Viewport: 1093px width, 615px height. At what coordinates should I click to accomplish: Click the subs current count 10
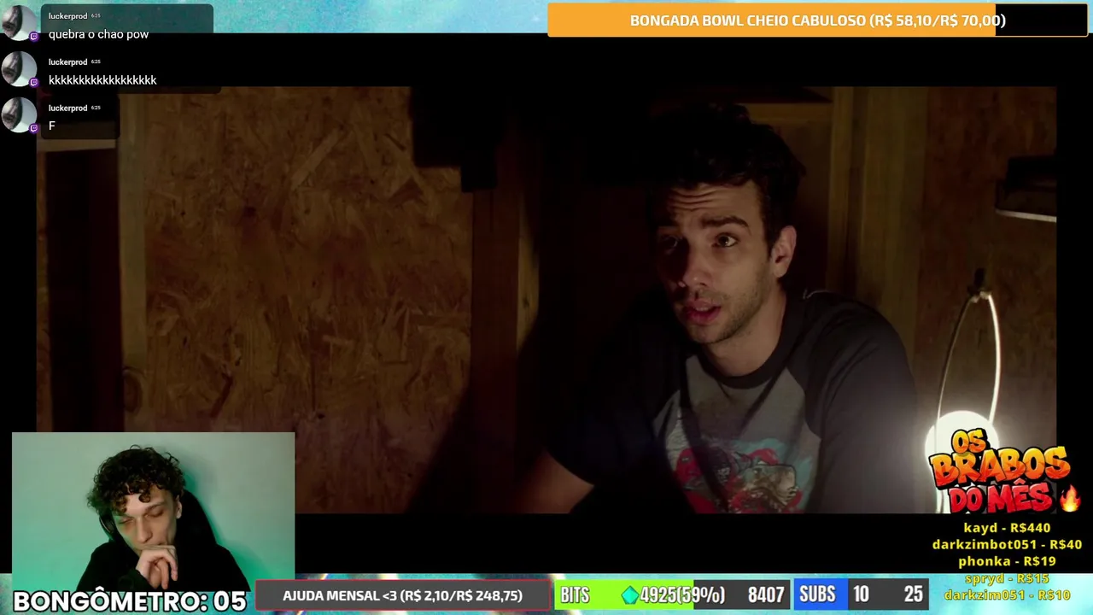(861, 595)
